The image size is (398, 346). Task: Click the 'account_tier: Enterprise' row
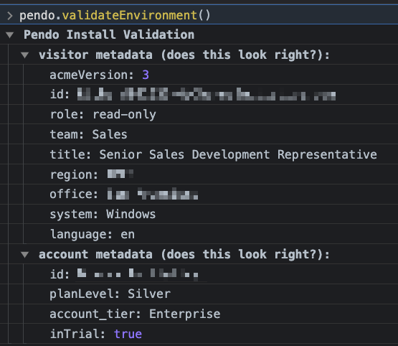point(211,314)
